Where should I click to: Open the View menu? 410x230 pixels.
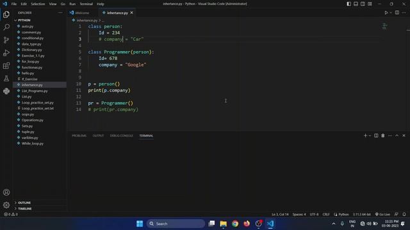click(53, 4)
